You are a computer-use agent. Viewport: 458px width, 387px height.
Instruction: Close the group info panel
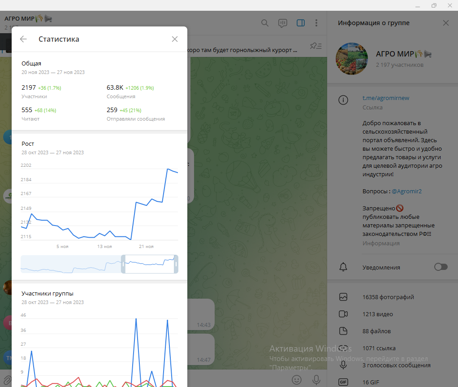click(446, 23)
